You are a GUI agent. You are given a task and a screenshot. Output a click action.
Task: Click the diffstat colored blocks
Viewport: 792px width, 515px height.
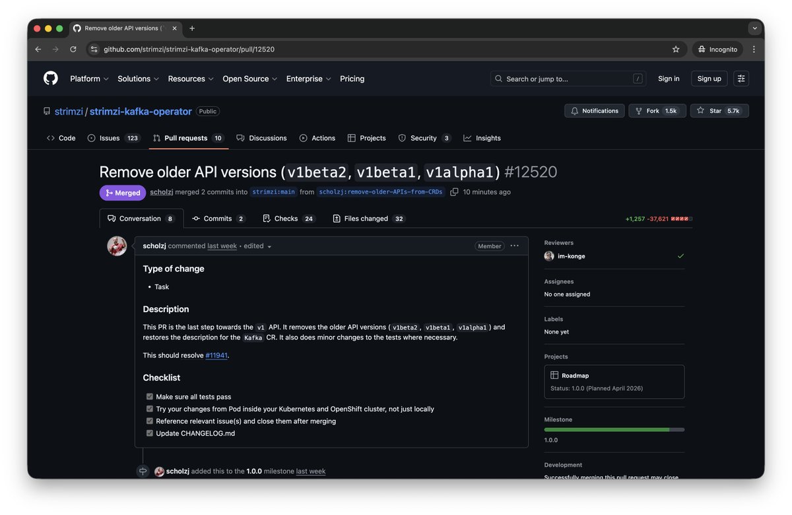tap(682, 219)
